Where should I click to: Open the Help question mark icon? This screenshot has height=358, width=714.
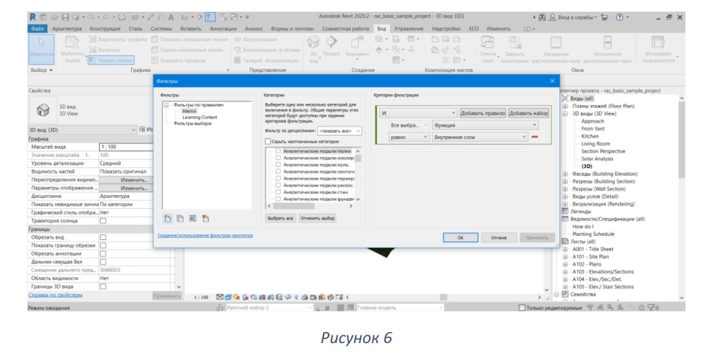tap(619, 18)
